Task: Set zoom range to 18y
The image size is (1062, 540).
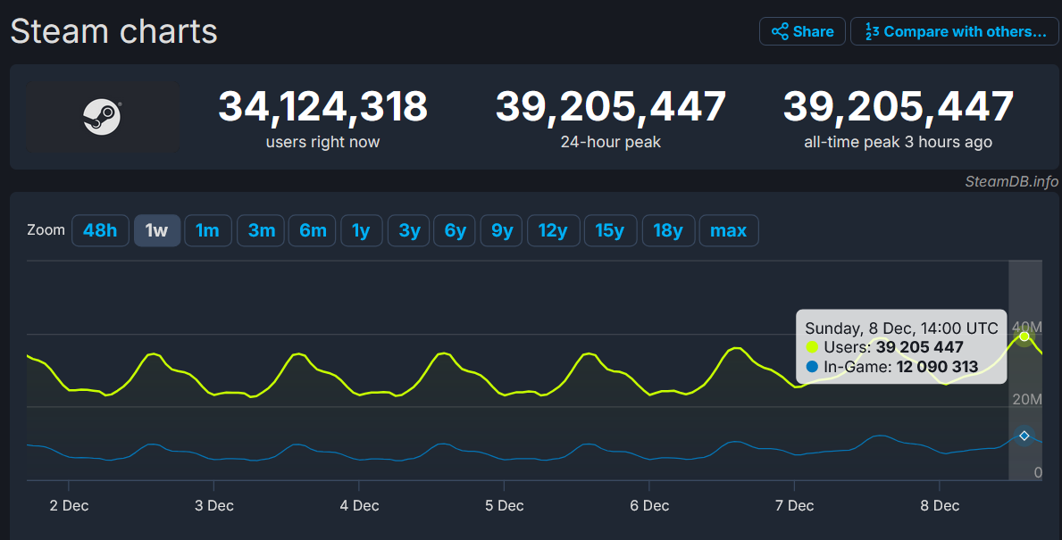Action: pyautogui.click(x=668, y=231)
